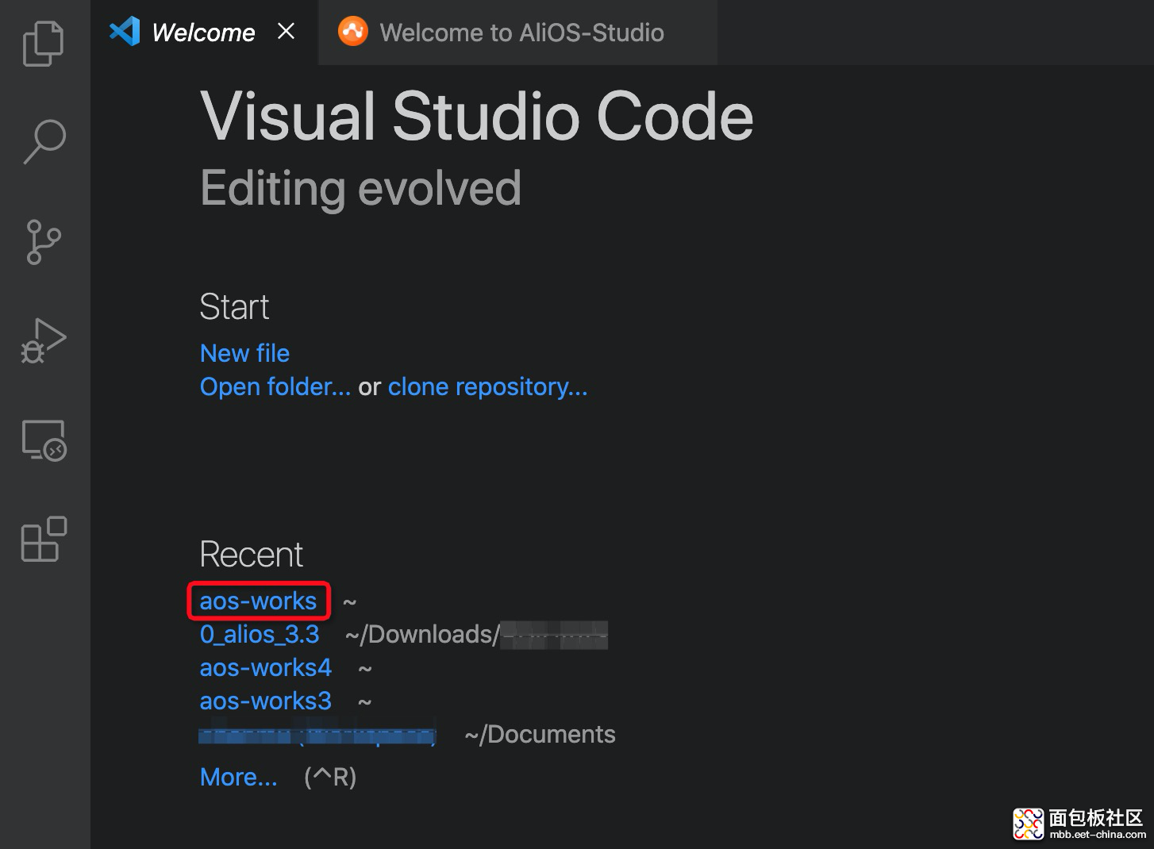This screenshot has height=849, width=1154.
Task: Open the Remote Explorer view
Action: [x=44, y=440]
